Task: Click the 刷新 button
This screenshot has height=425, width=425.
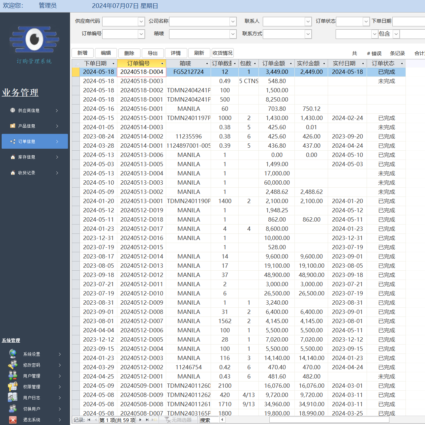Action: click(x=199, y=53)
